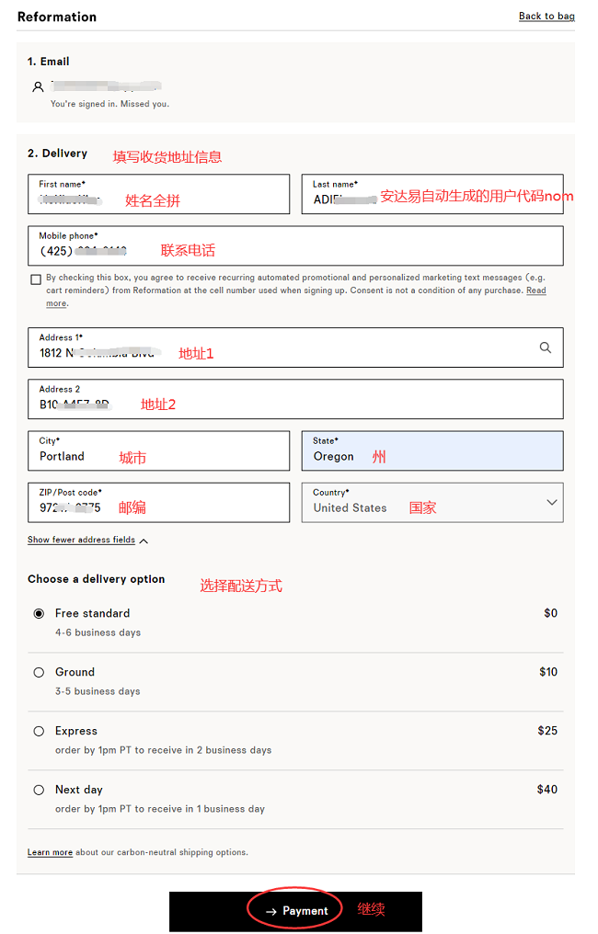Open the Read more link
The width and height of the screenshot is (598, 934).
[535, 290]
